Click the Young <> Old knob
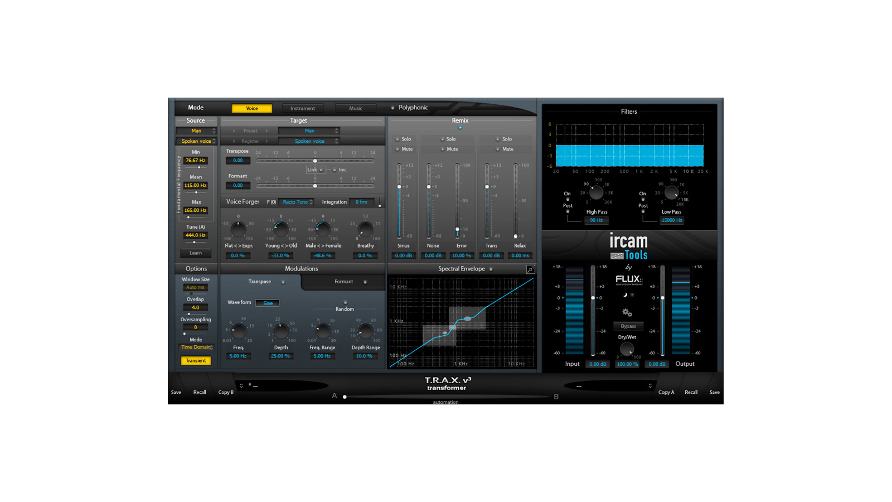The height and width of the screenshot is (502, 892). tap(281, 229)
